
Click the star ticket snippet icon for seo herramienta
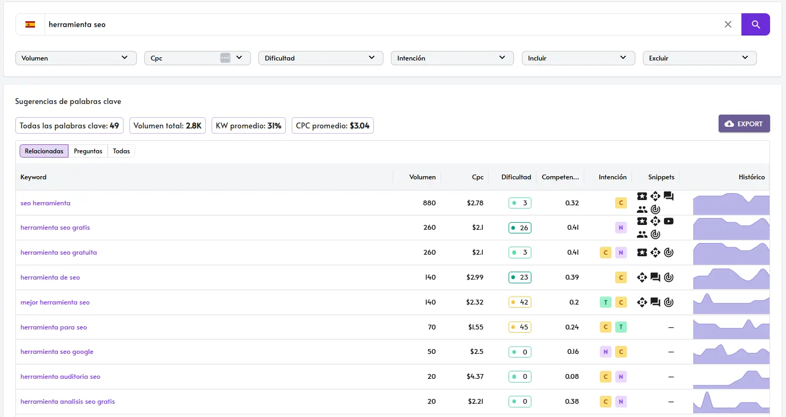(642, 196)
